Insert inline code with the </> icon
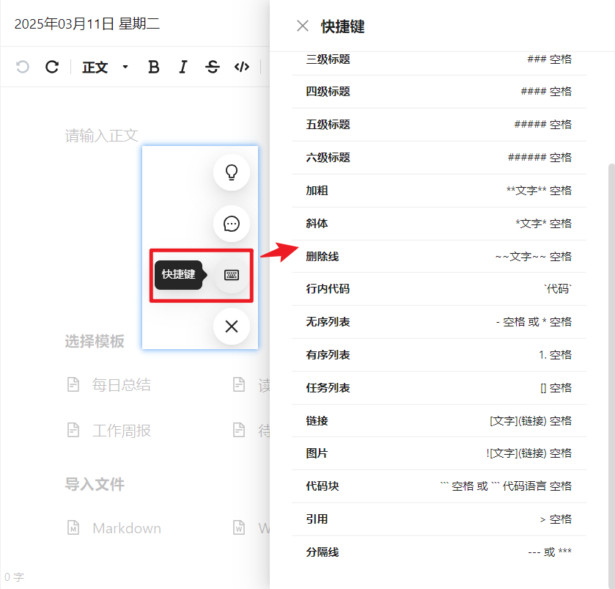This screenshot has width=615, height=589. (x=242, y=67)
